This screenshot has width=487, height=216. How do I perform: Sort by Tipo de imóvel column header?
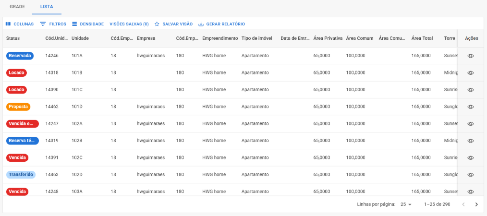tap(257, 38)
